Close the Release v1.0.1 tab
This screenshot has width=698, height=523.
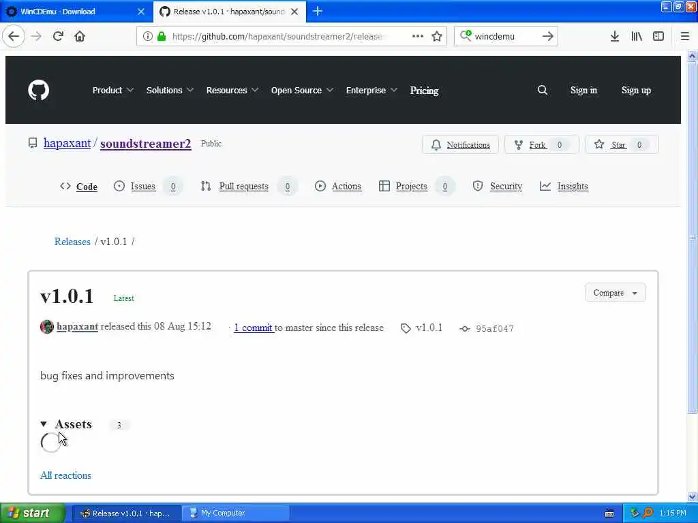tap(294, 12)
